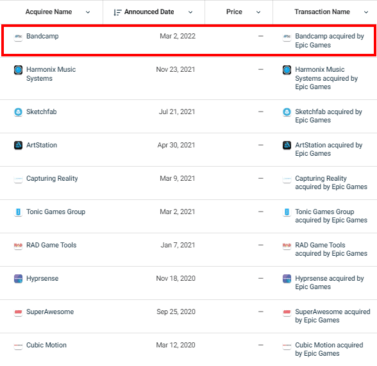
Task: Click the SuperAwesome logo in Transaction Name column
Action: [287, 312]
